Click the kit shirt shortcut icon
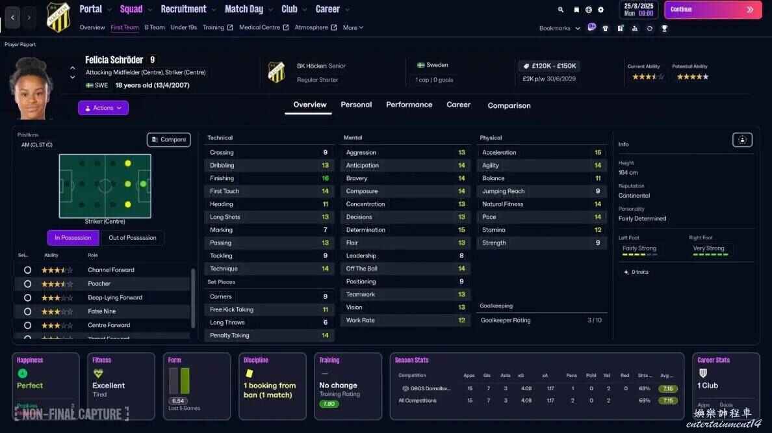 click(x=605, y=29)
